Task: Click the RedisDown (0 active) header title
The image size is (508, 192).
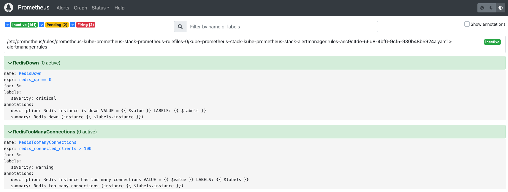Action: (x=37, y=63)
